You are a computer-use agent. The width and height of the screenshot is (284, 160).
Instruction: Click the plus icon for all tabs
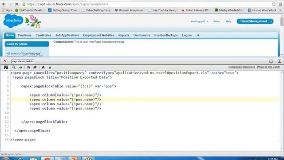[198, 35]
